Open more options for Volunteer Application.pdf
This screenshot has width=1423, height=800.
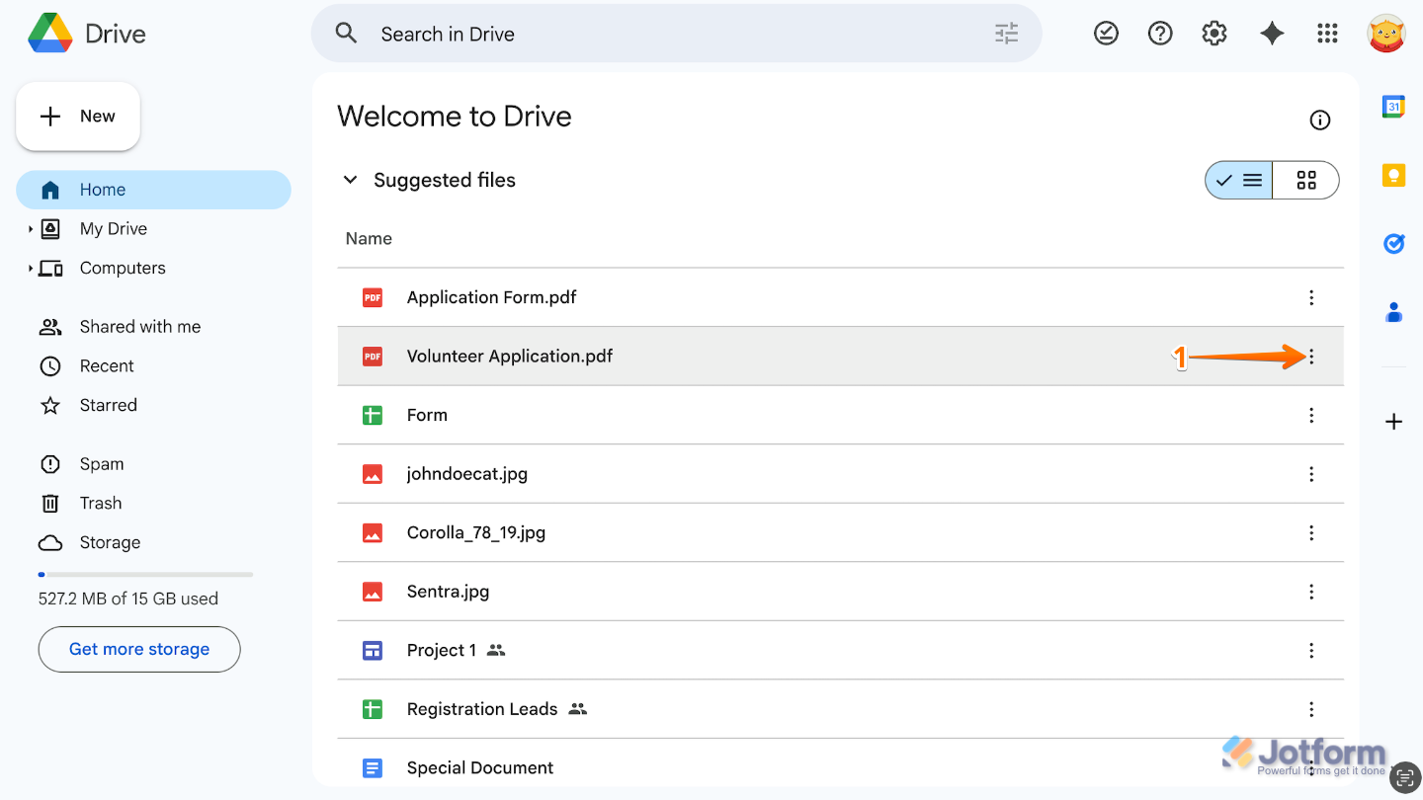pos(1311,357)
